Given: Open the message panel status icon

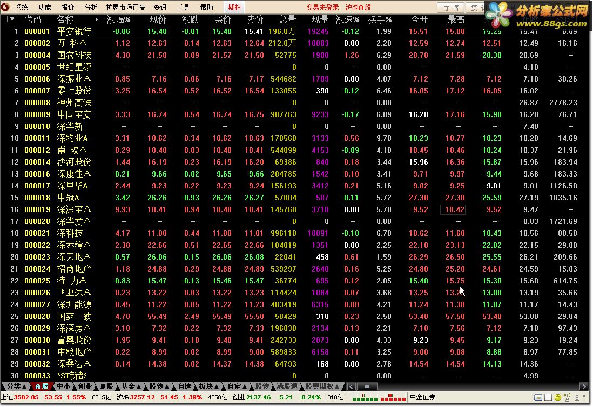Looking at the screenshot, I should click(538, 397).
